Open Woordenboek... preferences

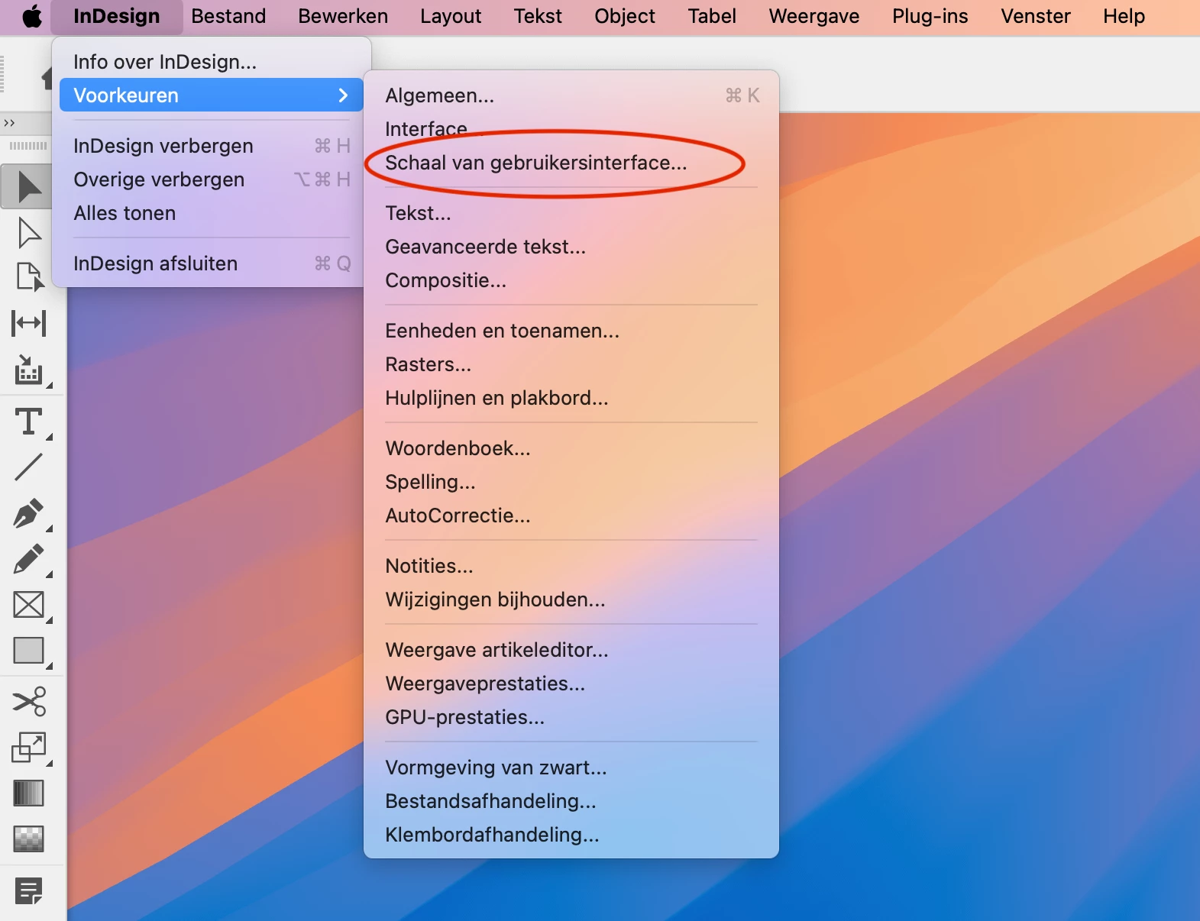[x=571, y=448]
